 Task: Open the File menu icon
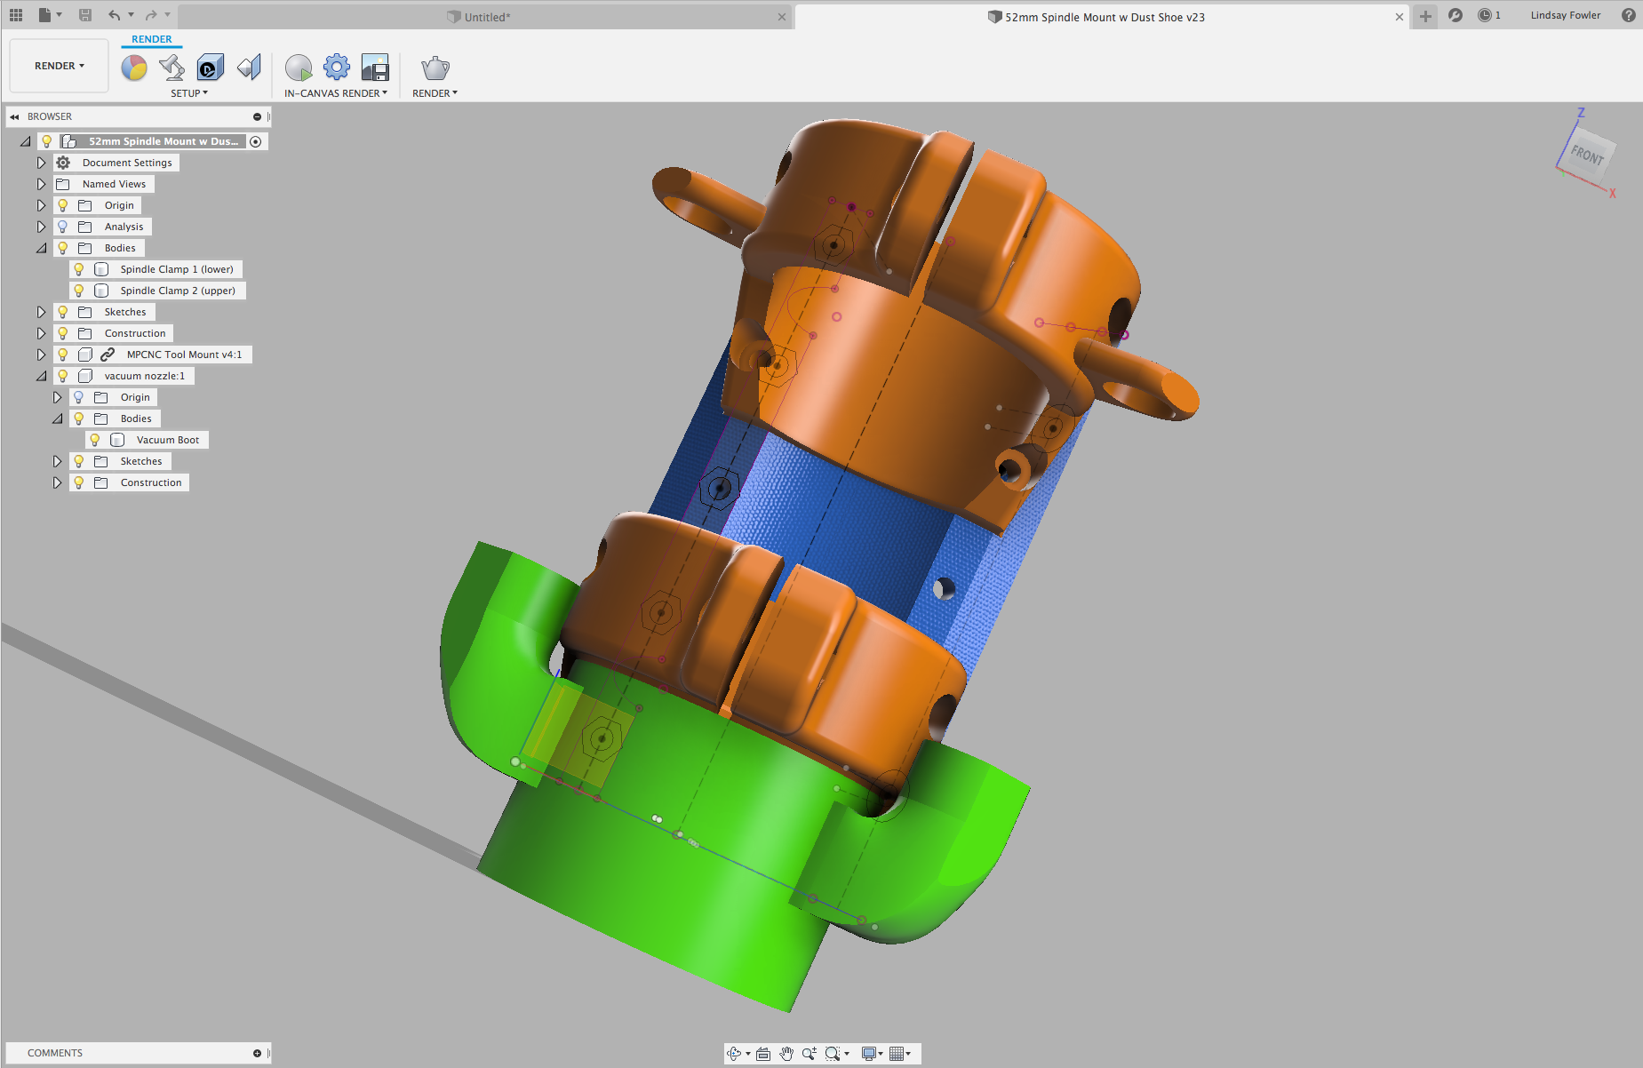tap(45, 15)
